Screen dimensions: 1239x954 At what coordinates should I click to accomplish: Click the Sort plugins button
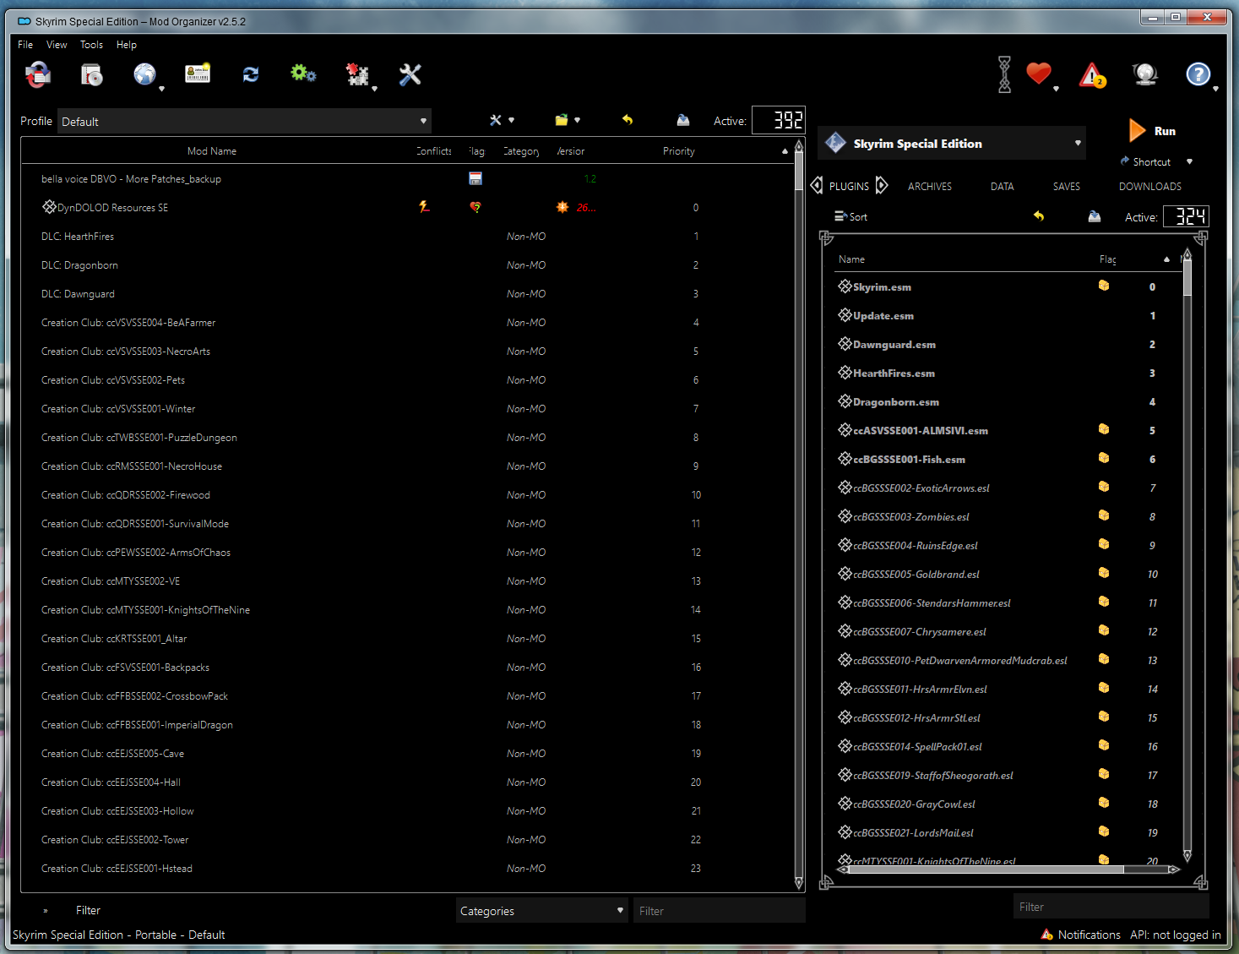pos(850,216)
